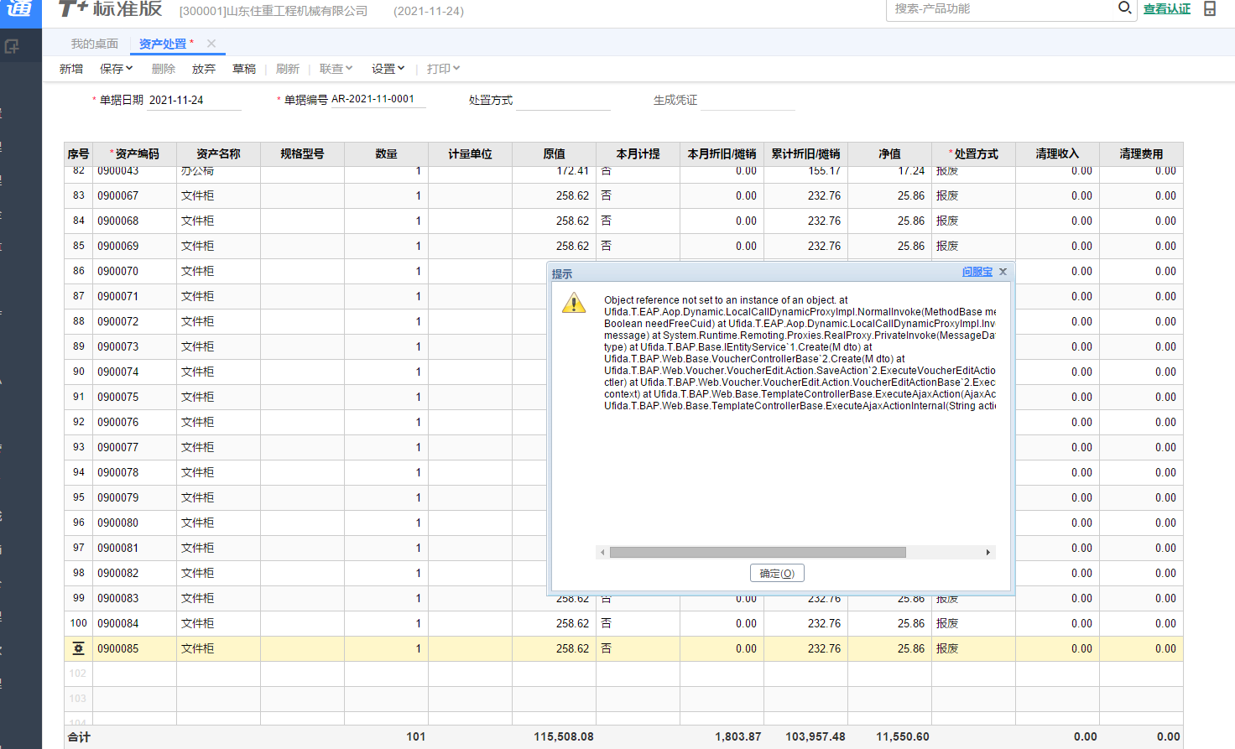This screenshot has width=1235, height=749.
Task: Click the 计量单位 column header
Action: (x=471, y=153)
